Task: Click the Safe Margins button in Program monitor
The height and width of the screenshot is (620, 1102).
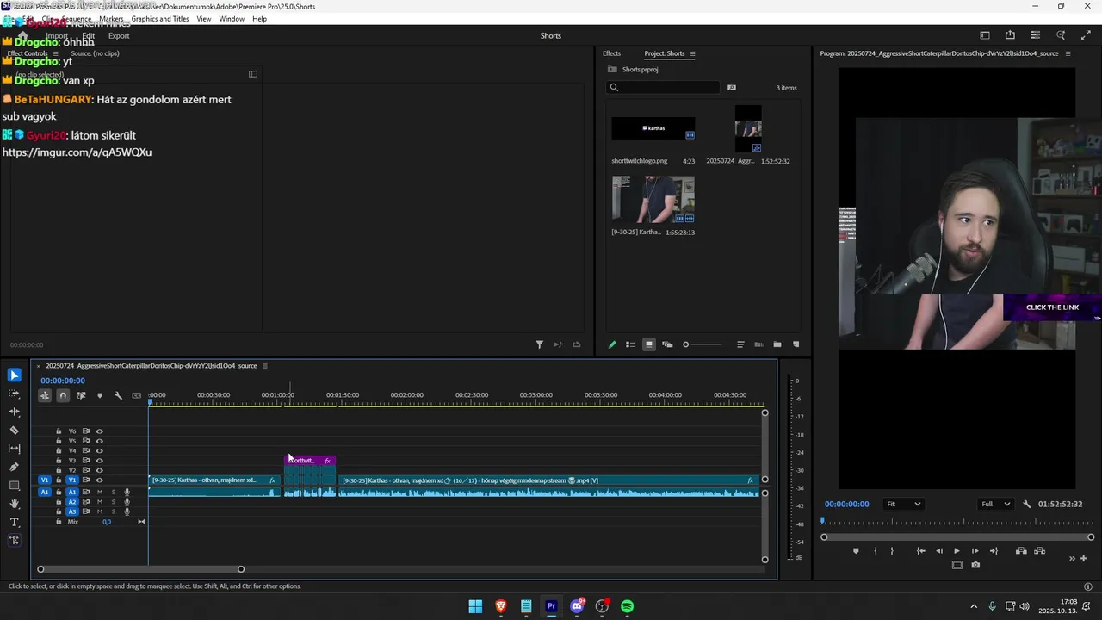Action: [x=957, y=565]
